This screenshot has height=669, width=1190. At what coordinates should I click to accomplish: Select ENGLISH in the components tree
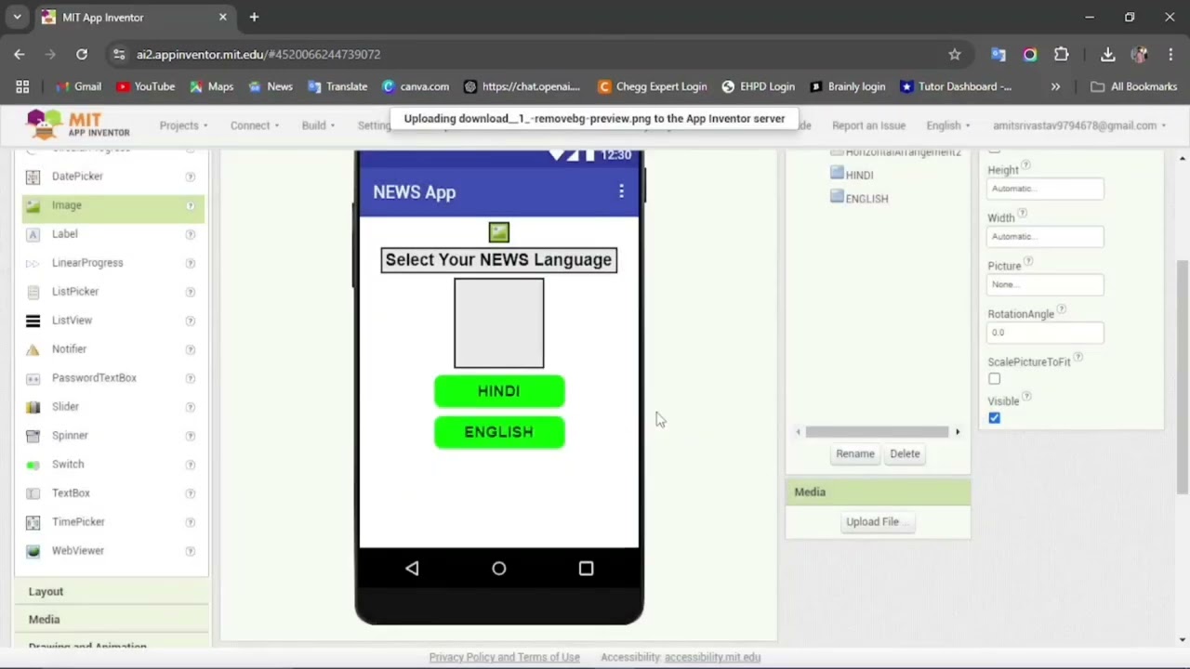click(x=866, y=199)
